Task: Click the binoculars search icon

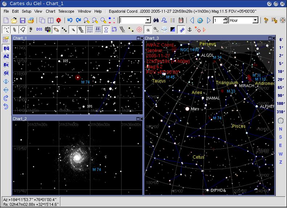Action: click(x=156, y=20)
